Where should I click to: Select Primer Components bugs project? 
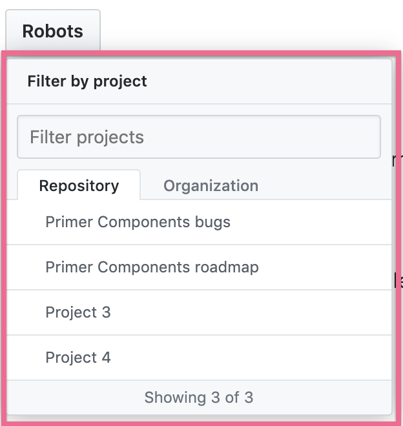click(138, 222)
